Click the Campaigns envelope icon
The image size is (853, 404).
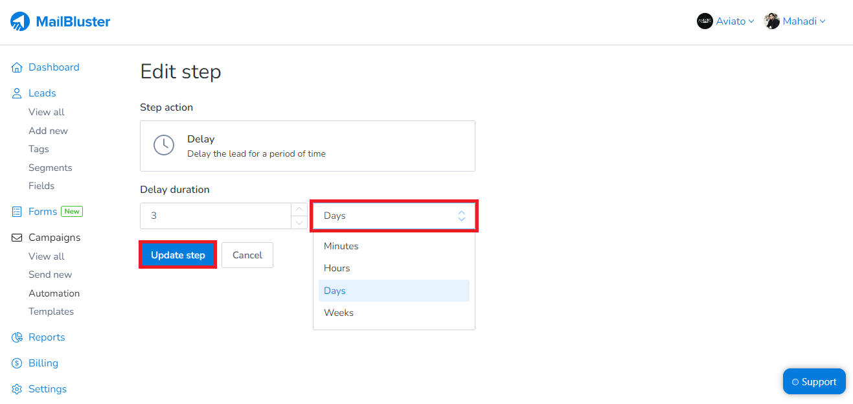click(x=16, y=237)
